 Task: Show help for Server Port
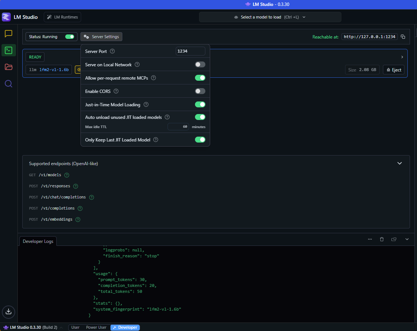click(x=112, y=51)
